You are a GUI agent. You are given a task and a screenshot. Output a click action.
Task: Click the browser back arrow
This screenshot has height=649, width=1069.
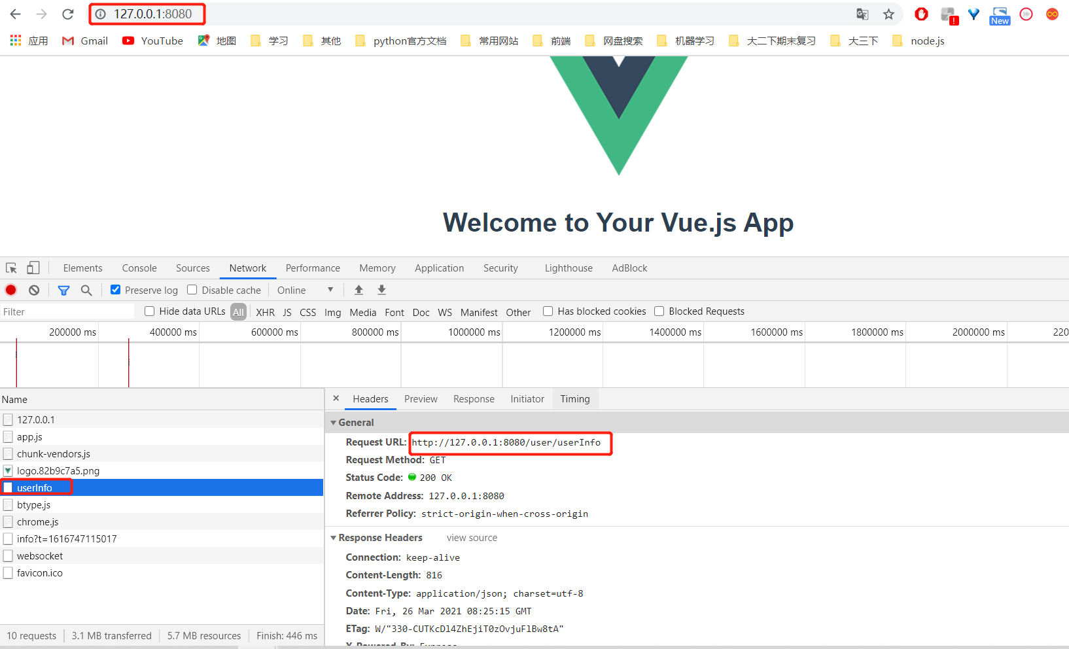[x=16, y=14]
